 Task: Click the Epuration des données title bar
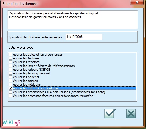click(66, 4)
